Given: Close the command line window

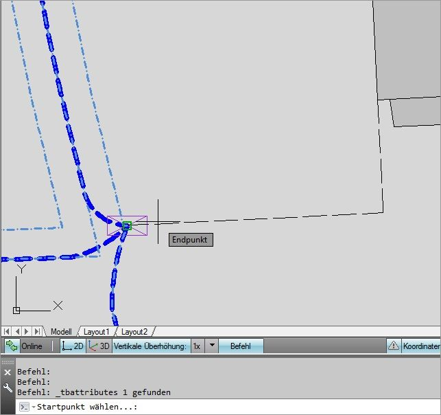Looking at the screenshot, I should pyautogui.click(x=8, y=372).
